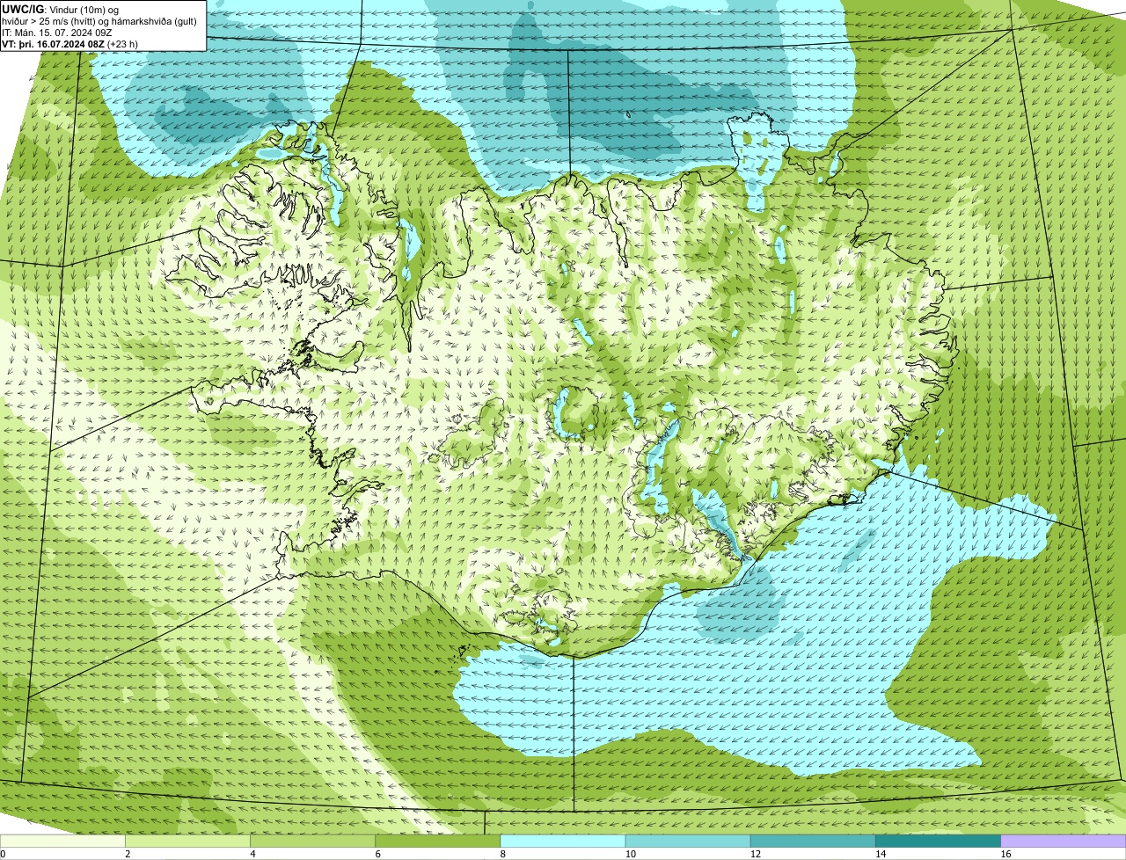This screenshot has height=860, width=1126.
Task: Click the 12–14 m/s teal legend swatch
Action: point(813,841)
